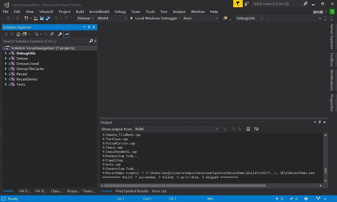Click Solutions and Folders view toggle icon
Viewport: 337px width, 202px height.
pos(25,34)
